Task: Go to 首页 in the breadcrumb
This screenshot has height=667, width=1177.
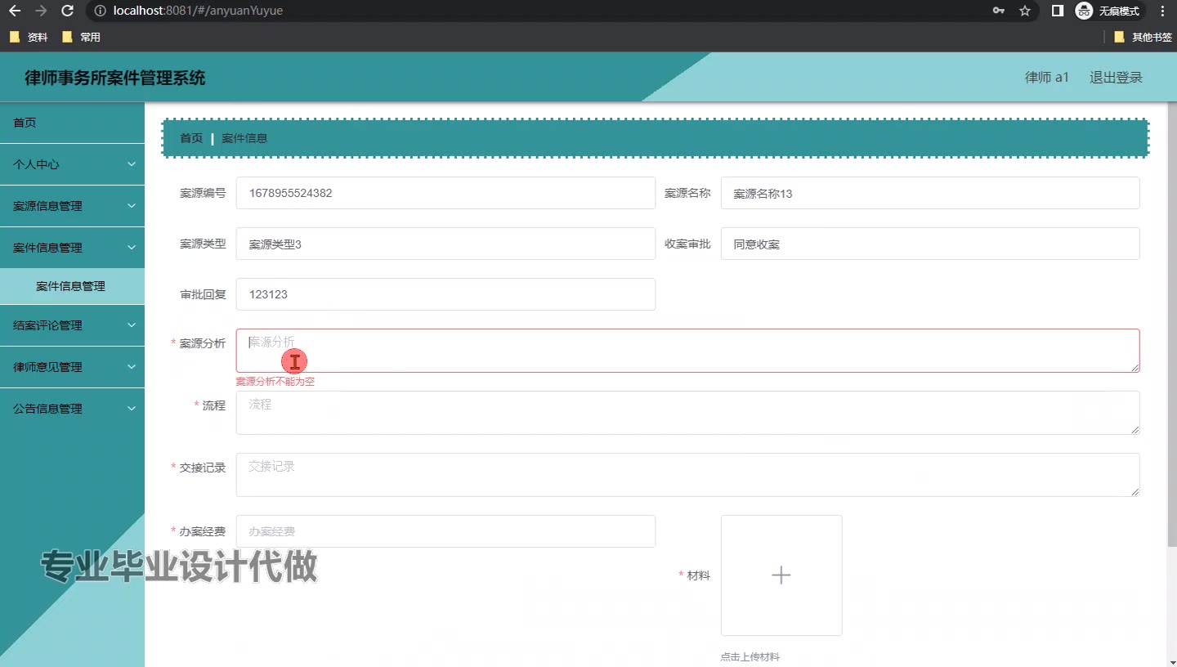Action: (x=191, y=138)
